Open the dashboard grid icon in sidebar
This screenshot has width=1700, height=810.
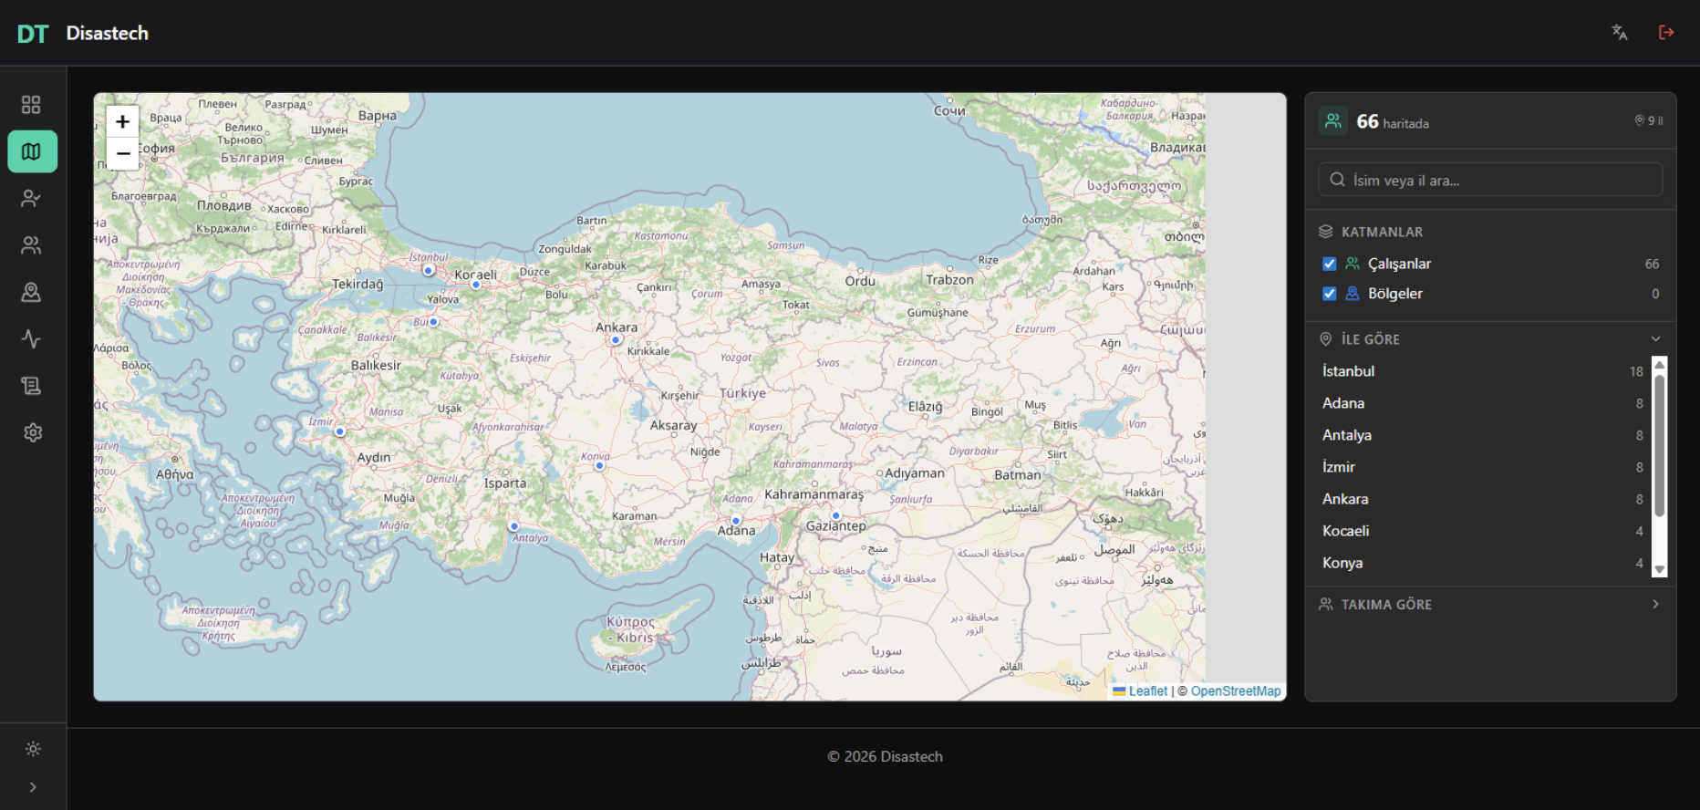point(31,105)
